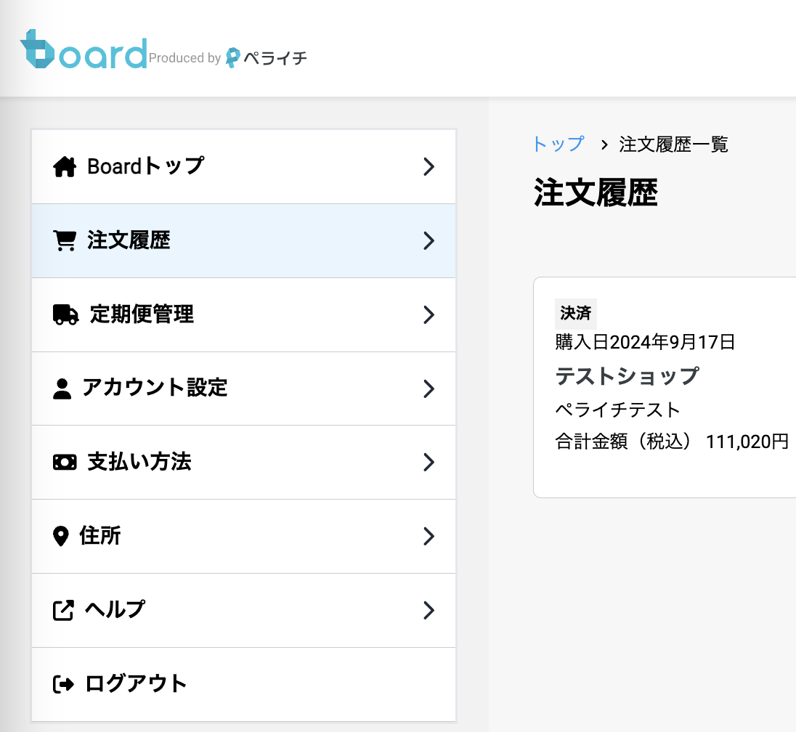Click the cash icon for 支払い方法
This screenshot has width=796, height=732.
(x=65, y=462)
